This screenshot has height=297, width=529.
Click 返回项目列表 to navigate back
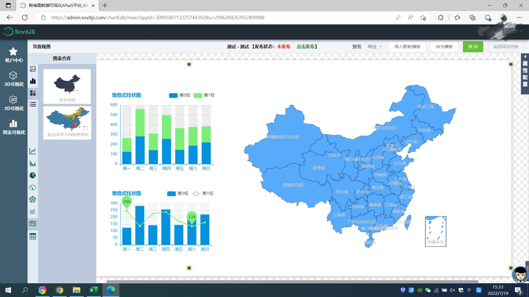tap(505, 46)
